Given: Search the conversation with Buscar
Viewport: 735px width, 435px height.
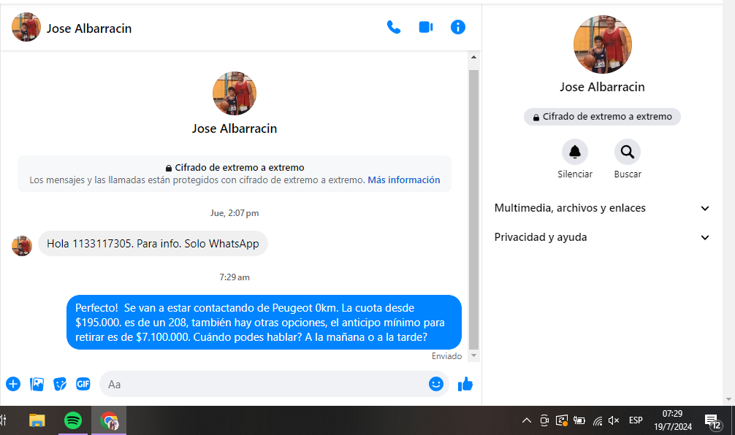Looking at the screenshot, I should 627,153.
